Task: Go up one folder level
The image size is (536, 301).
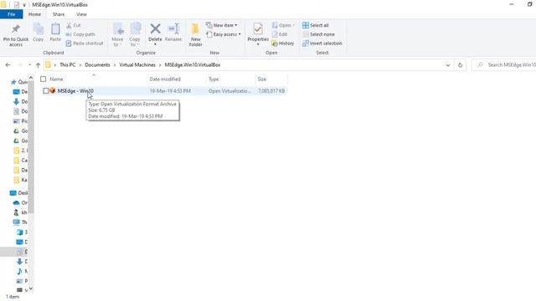Action: (x=38, y=65)
